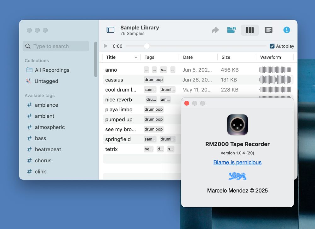Image resolution: width=315 pixels, height=229 pixels.
Task: Click the playback position slider knob
Action: (x=147, y=46)
